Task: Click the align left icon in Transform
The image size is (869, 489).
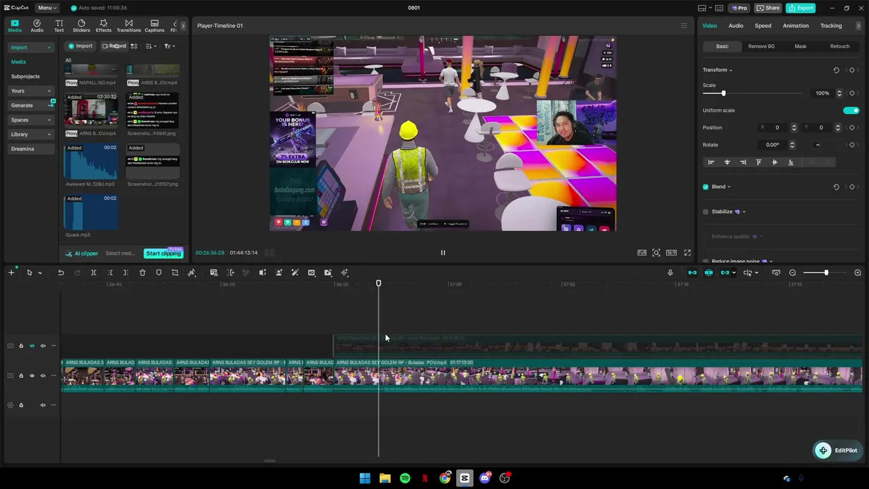Action: (x=711, y=162)
